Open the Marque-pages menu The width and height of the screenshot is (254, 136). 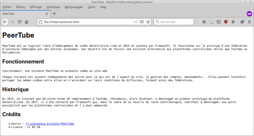click(x=74, y=7)
